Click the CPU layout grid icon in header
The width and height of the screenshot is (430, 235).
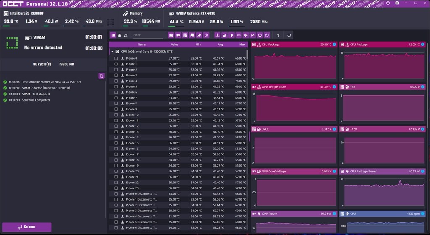(x=110, y=22)
